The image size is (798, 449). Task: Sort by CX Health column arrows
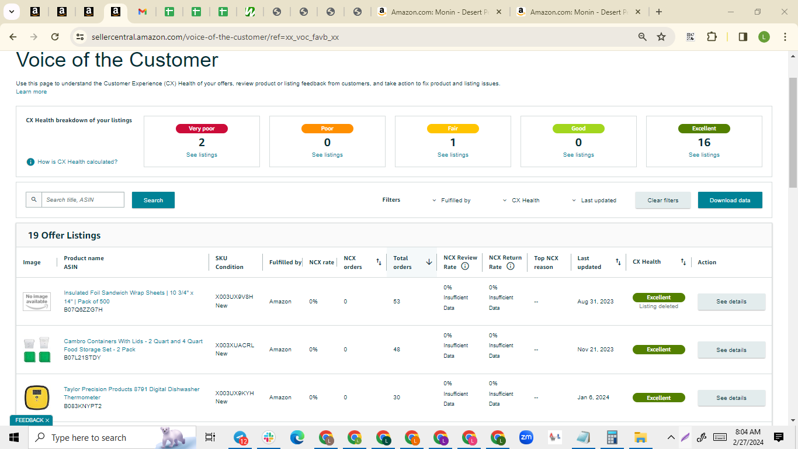pos(683,262)
